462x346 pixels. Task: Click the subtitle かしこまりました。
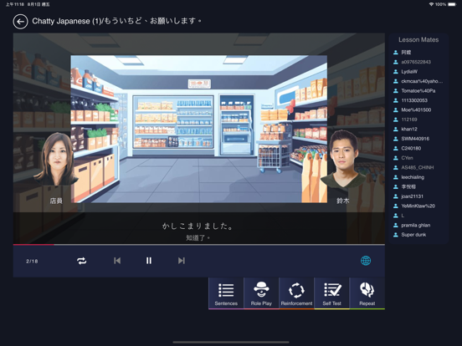tap(198, 226)
